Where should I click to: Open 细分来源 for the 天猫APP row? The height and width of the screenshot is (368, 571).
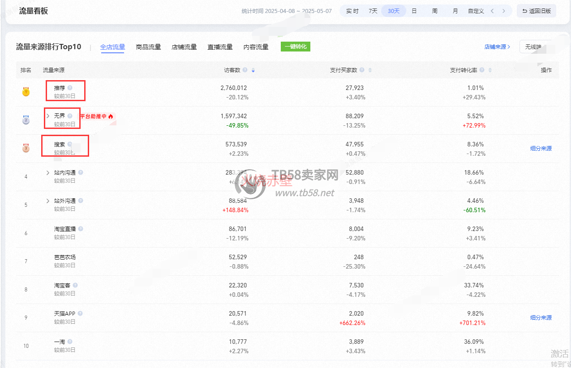pos(541,317)
